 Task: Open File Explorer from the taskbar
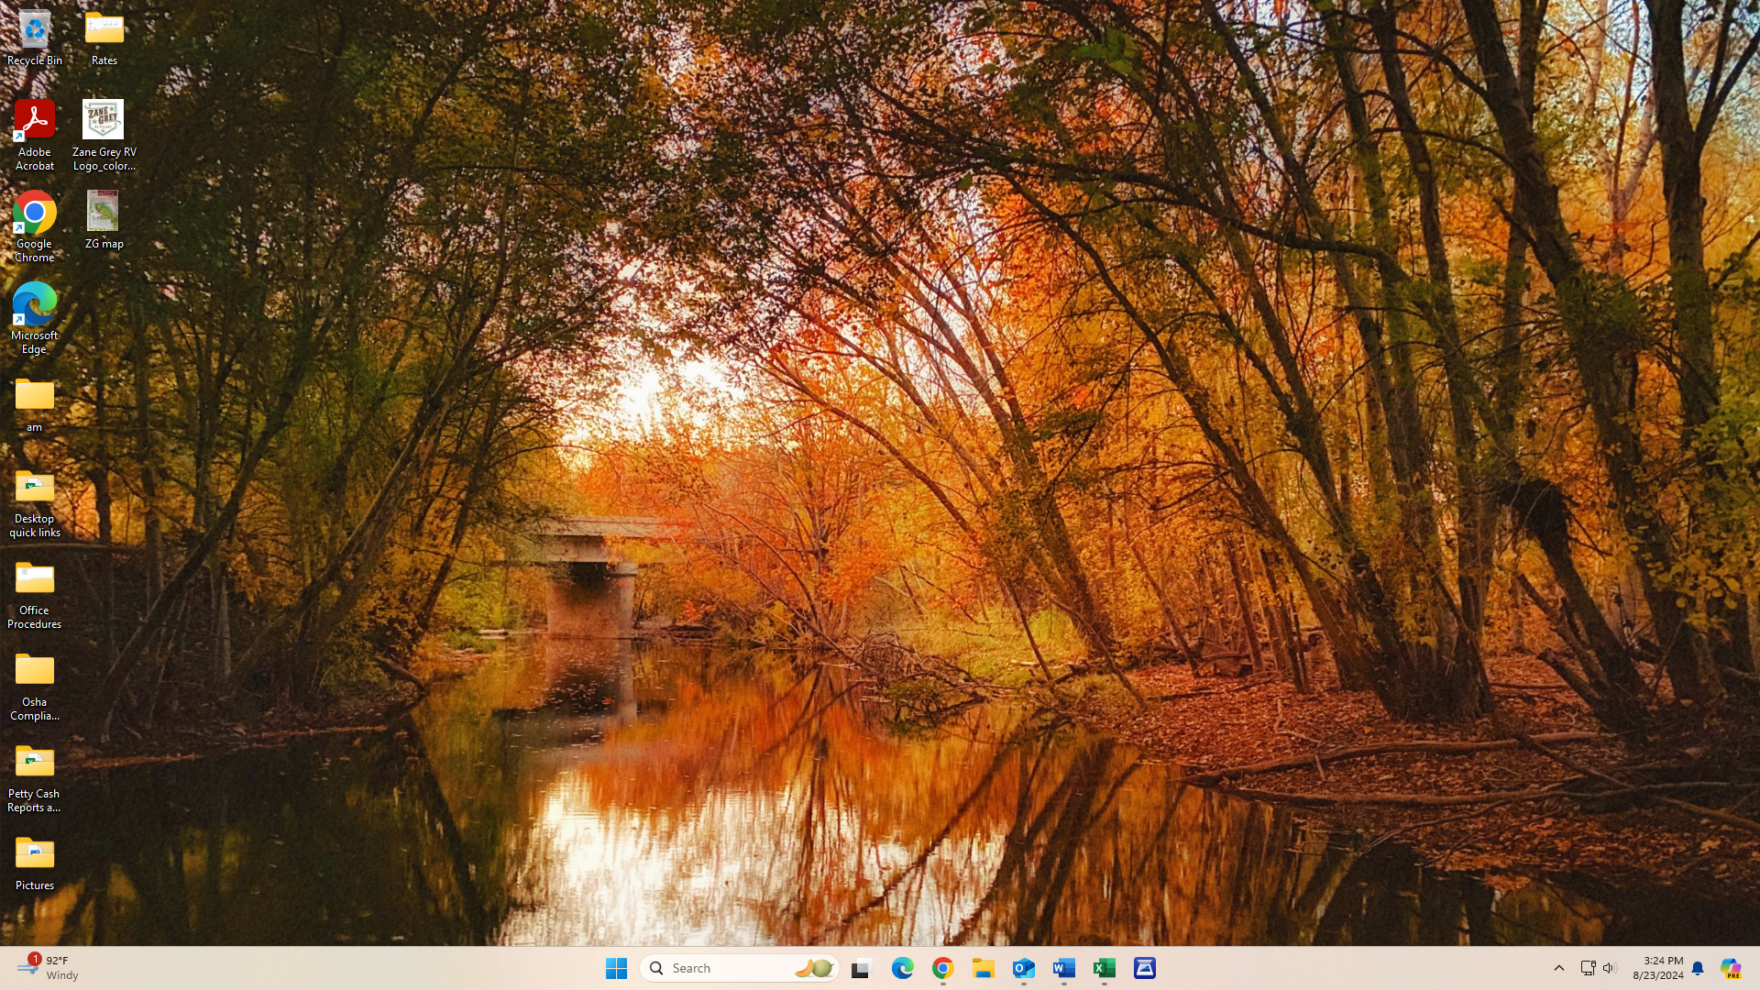[984, 969]
